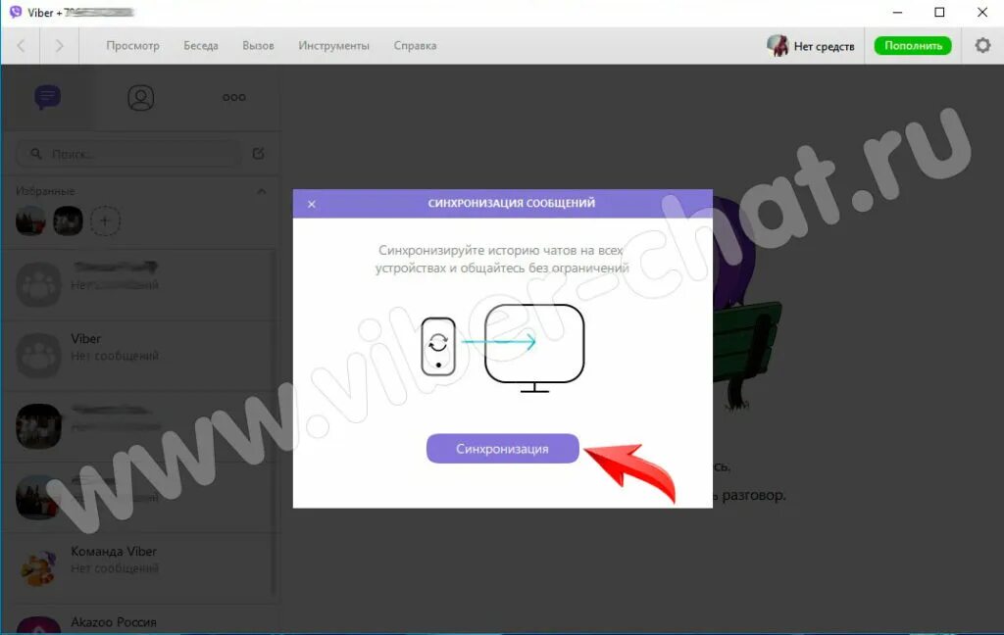
Task: Open the Вызов menu
Action: pos(258,45)
